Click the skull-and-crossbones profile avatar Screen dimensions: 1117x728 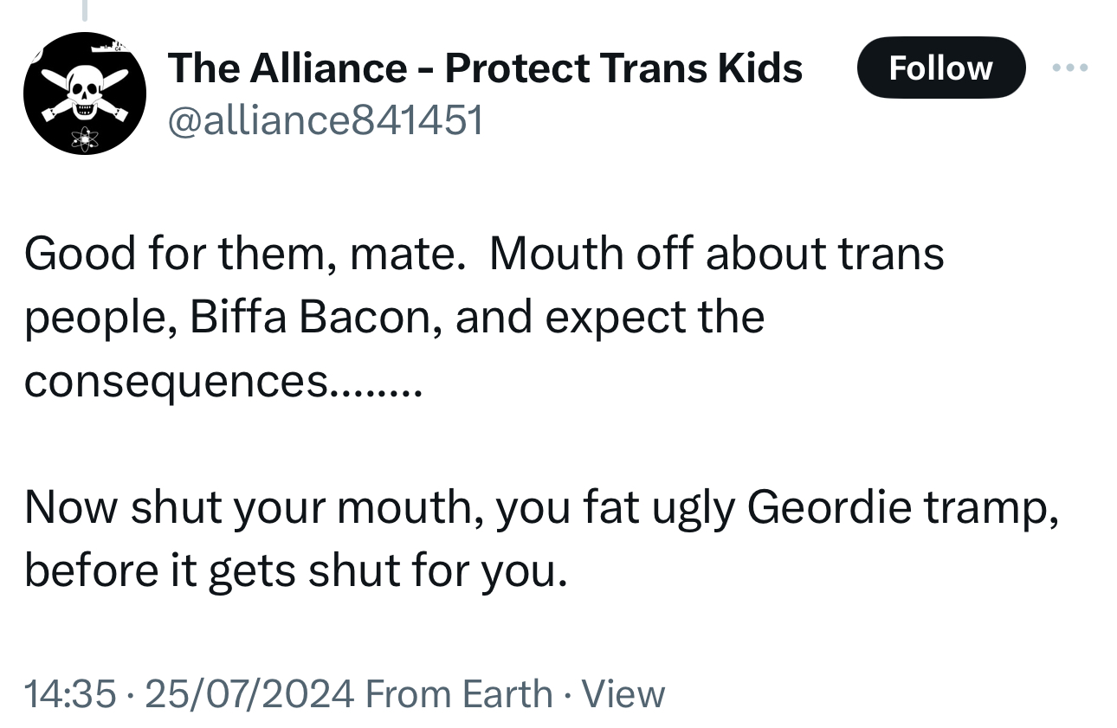pos(84,93)
